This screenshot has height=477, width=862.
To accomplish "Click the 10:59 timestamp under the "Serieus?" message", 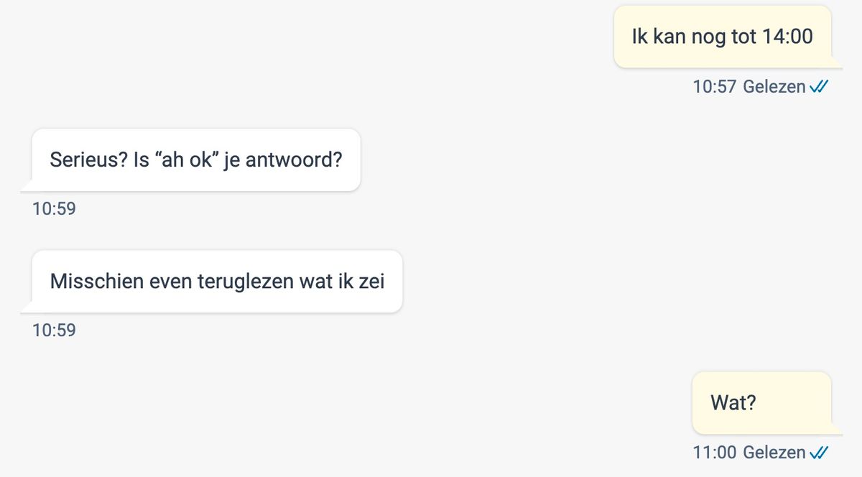I will coord(54,209).
